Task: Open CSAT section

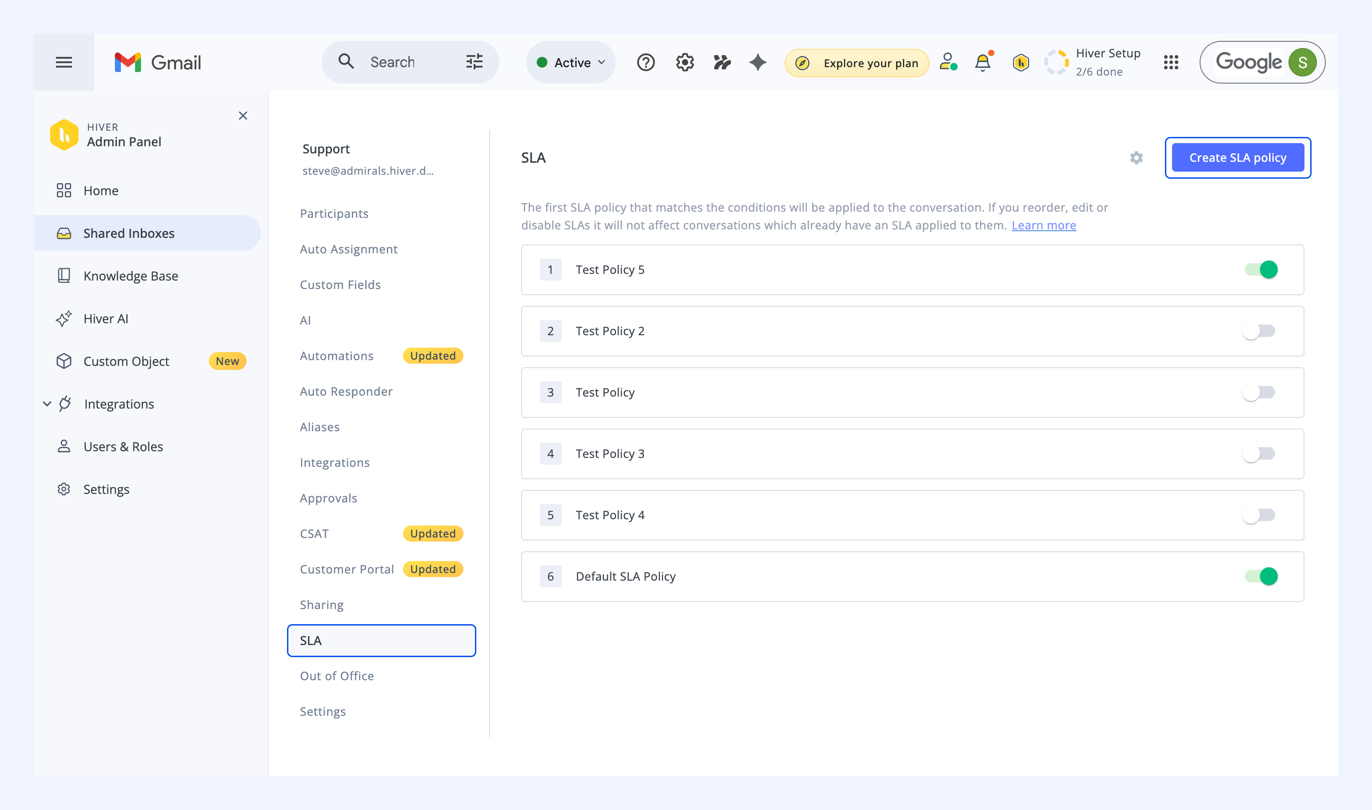Action: (x=314, y=534)
